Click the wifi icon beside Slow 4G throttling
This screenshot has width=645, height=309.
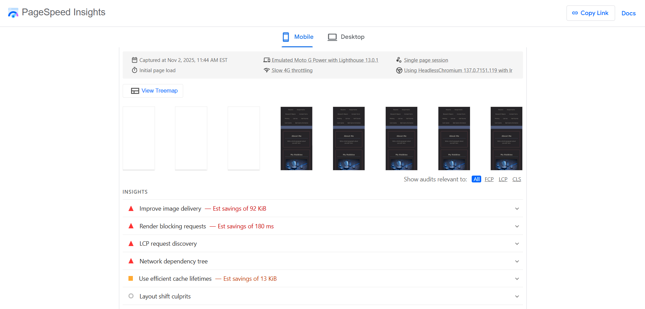click(x=267, y=70)
